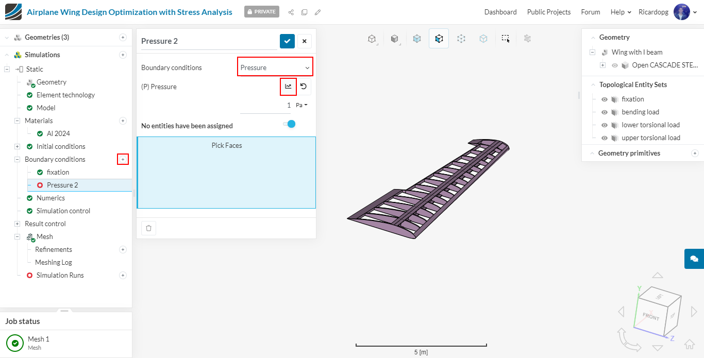The image size is (704, 358).
Task: Toggle visibility of the lower torsional load set
Action: (x=605, y=125)
